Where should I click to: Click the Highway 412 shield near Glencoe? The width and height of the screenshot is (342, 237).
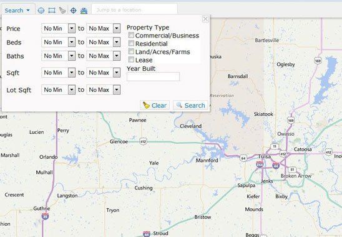[143, 142]
